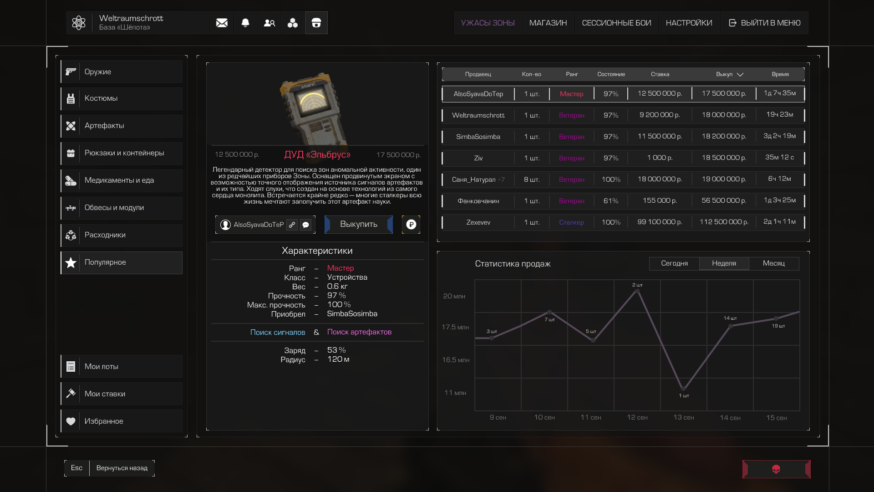Screen dimensions: 874x492
Task: Show sales statistics for Сегодня
Action: click(674, 263)
